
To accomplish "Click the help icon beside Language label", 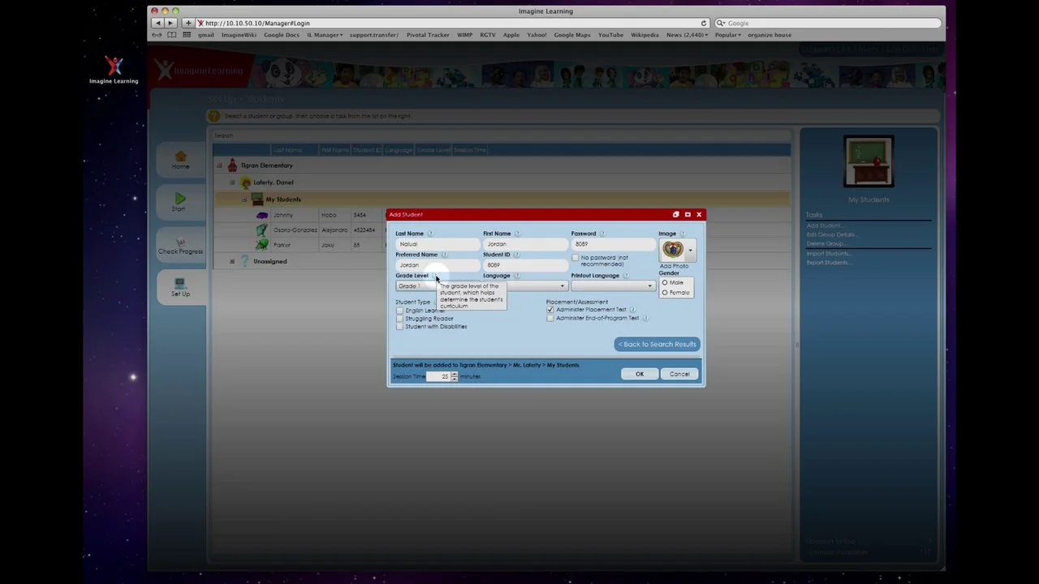I will pyautogui.click(x=516, y=276).
